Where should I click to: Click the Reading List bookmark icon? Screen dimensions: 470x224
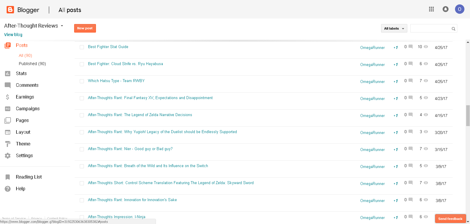(8, 177)
